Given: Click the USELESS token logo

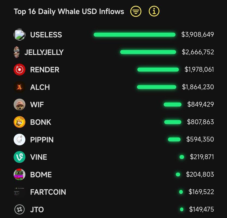Looking at the screenshot, I should [x=19, y=35].
